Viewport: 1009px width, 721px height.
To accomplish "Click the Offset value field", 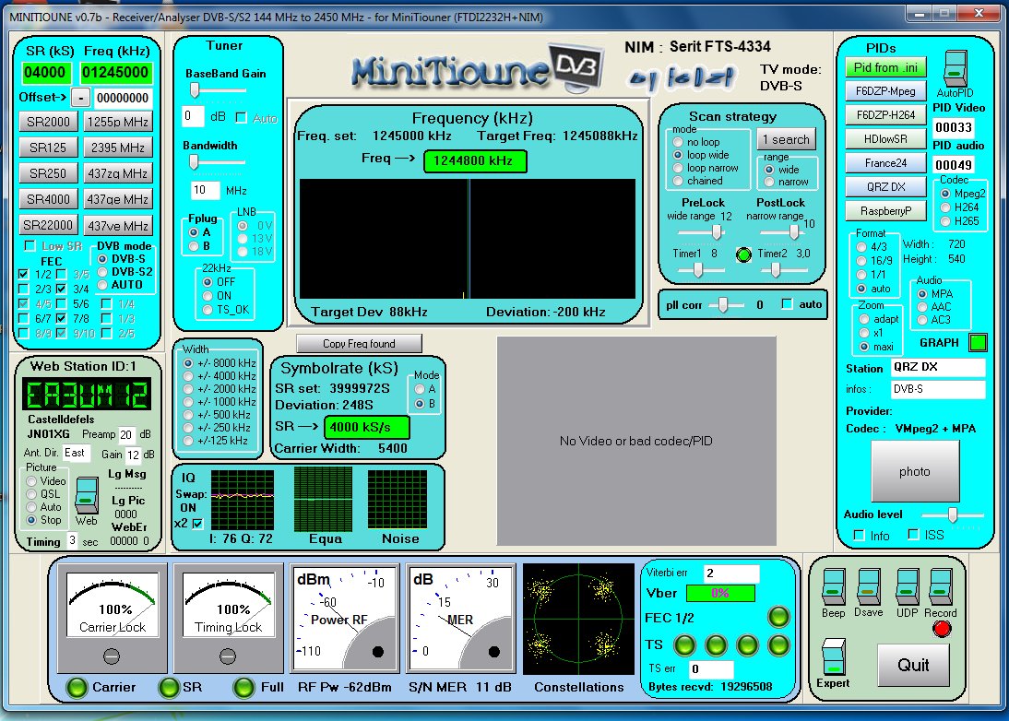I will pyautogui.click(x=123, y=98).
